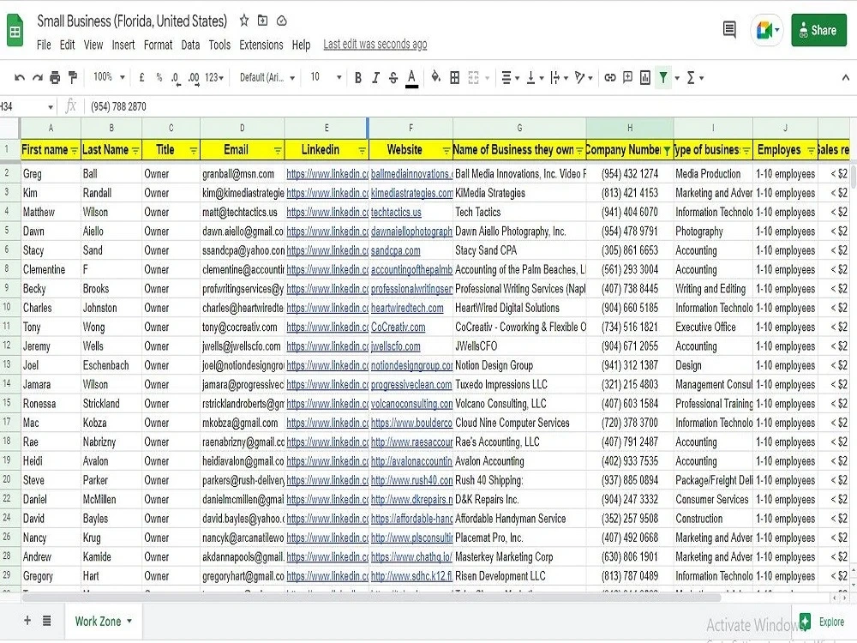Select the Paint format tool
This screenshot has width=857, height=643.
pyautogui.click(x=73, y=78)
